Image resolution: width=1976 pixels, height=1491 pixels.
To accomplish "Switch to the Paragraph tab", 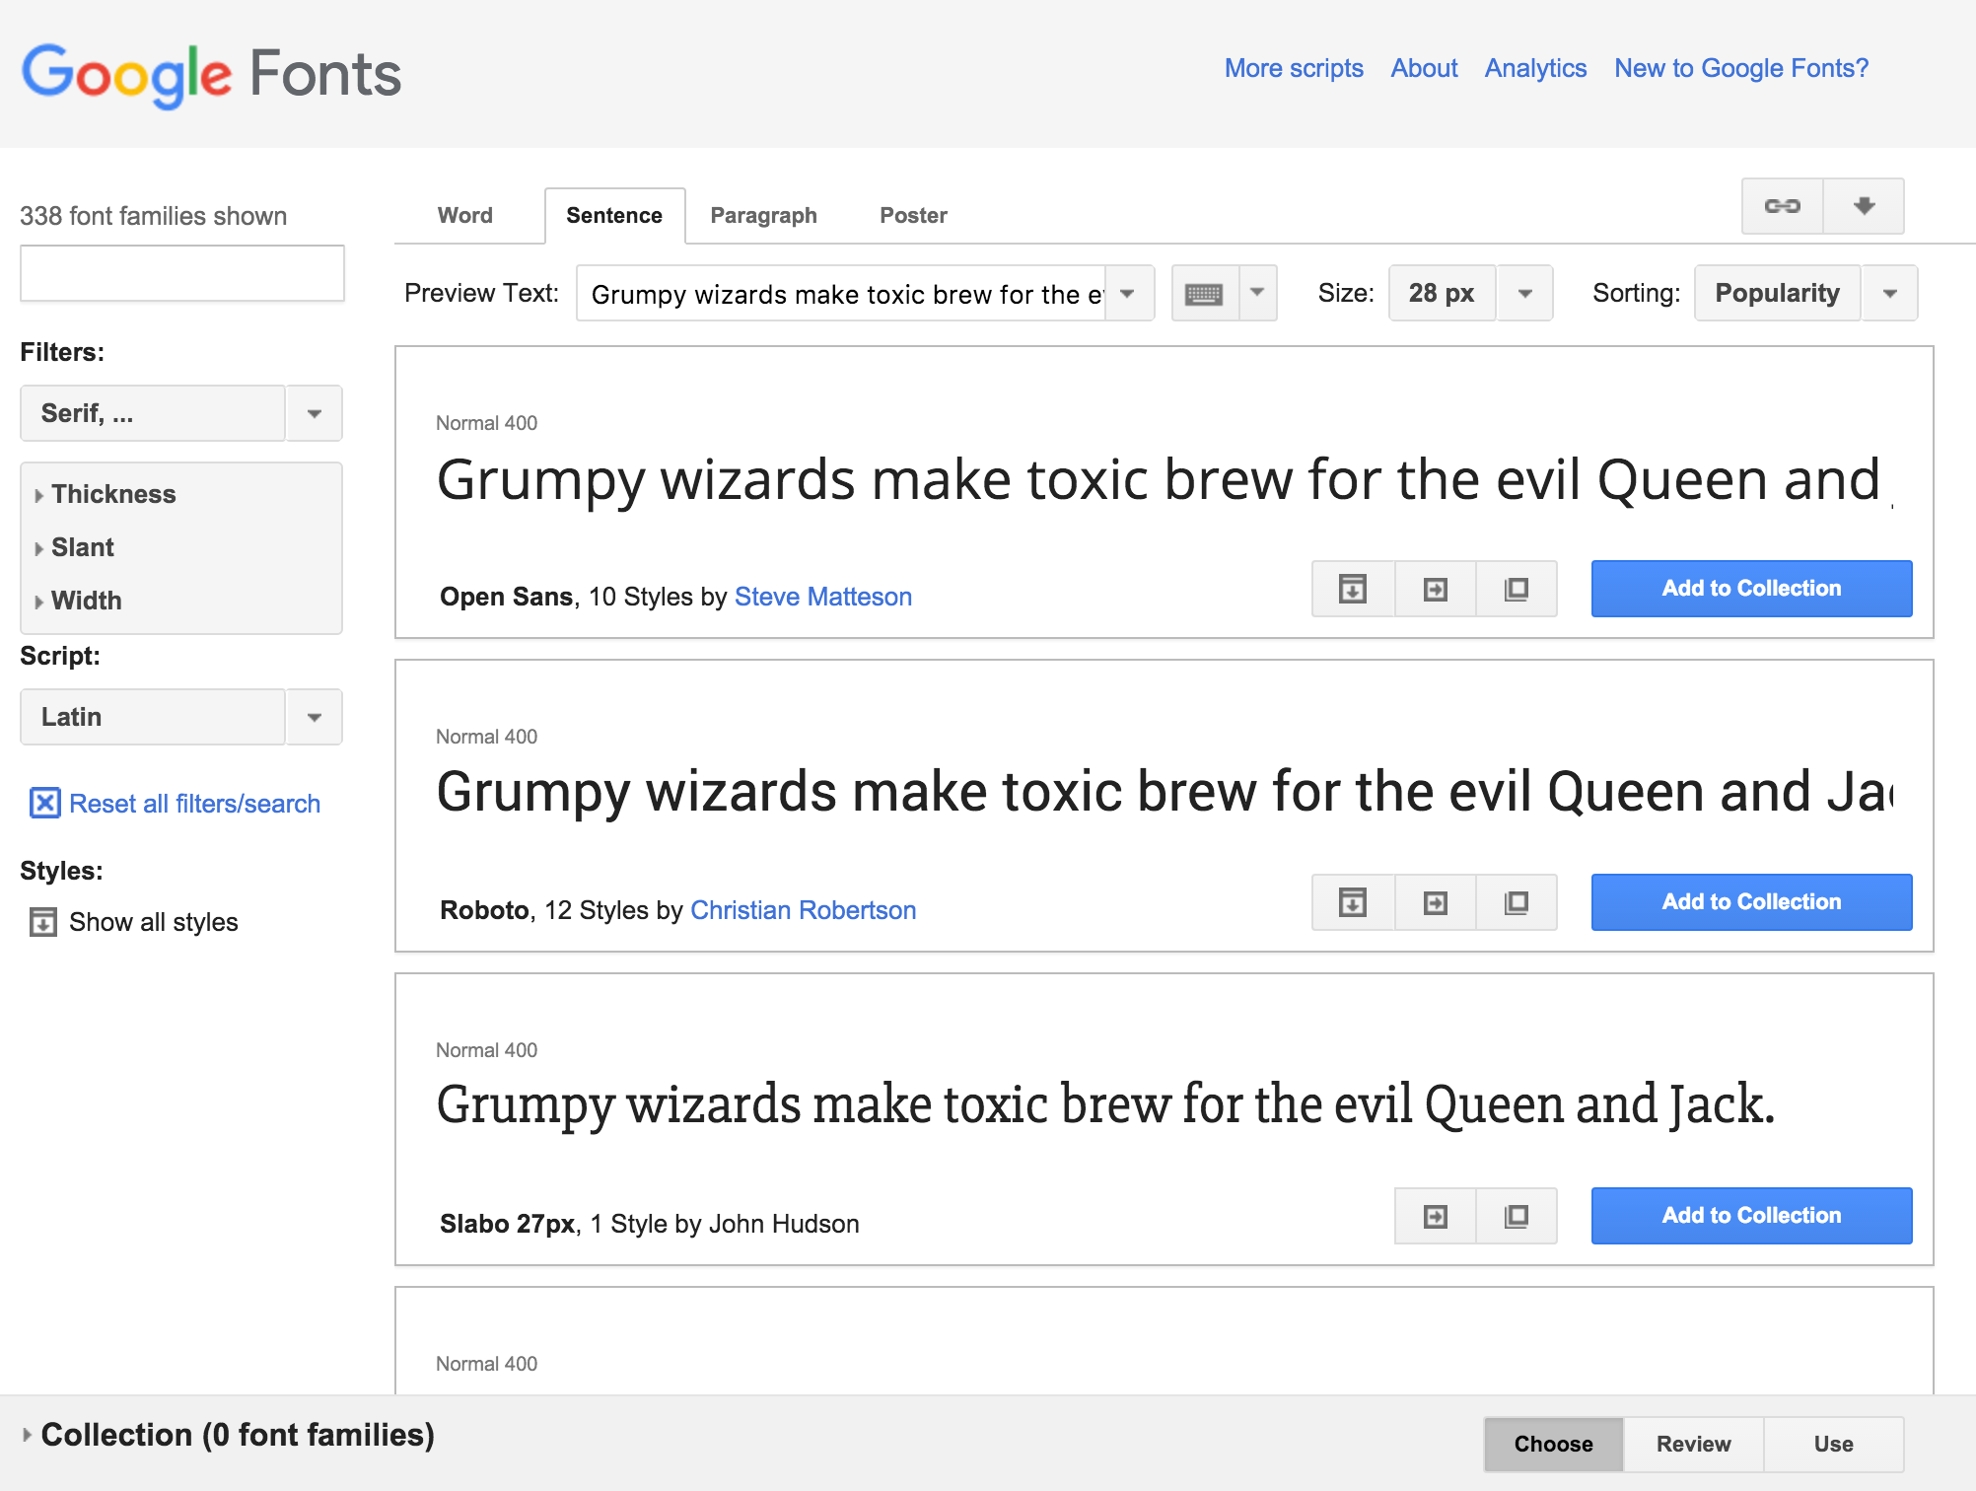I will [763, 216].
